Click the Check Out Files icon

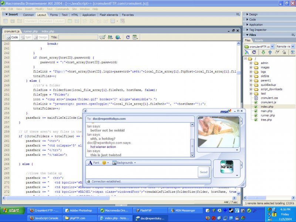277,52
